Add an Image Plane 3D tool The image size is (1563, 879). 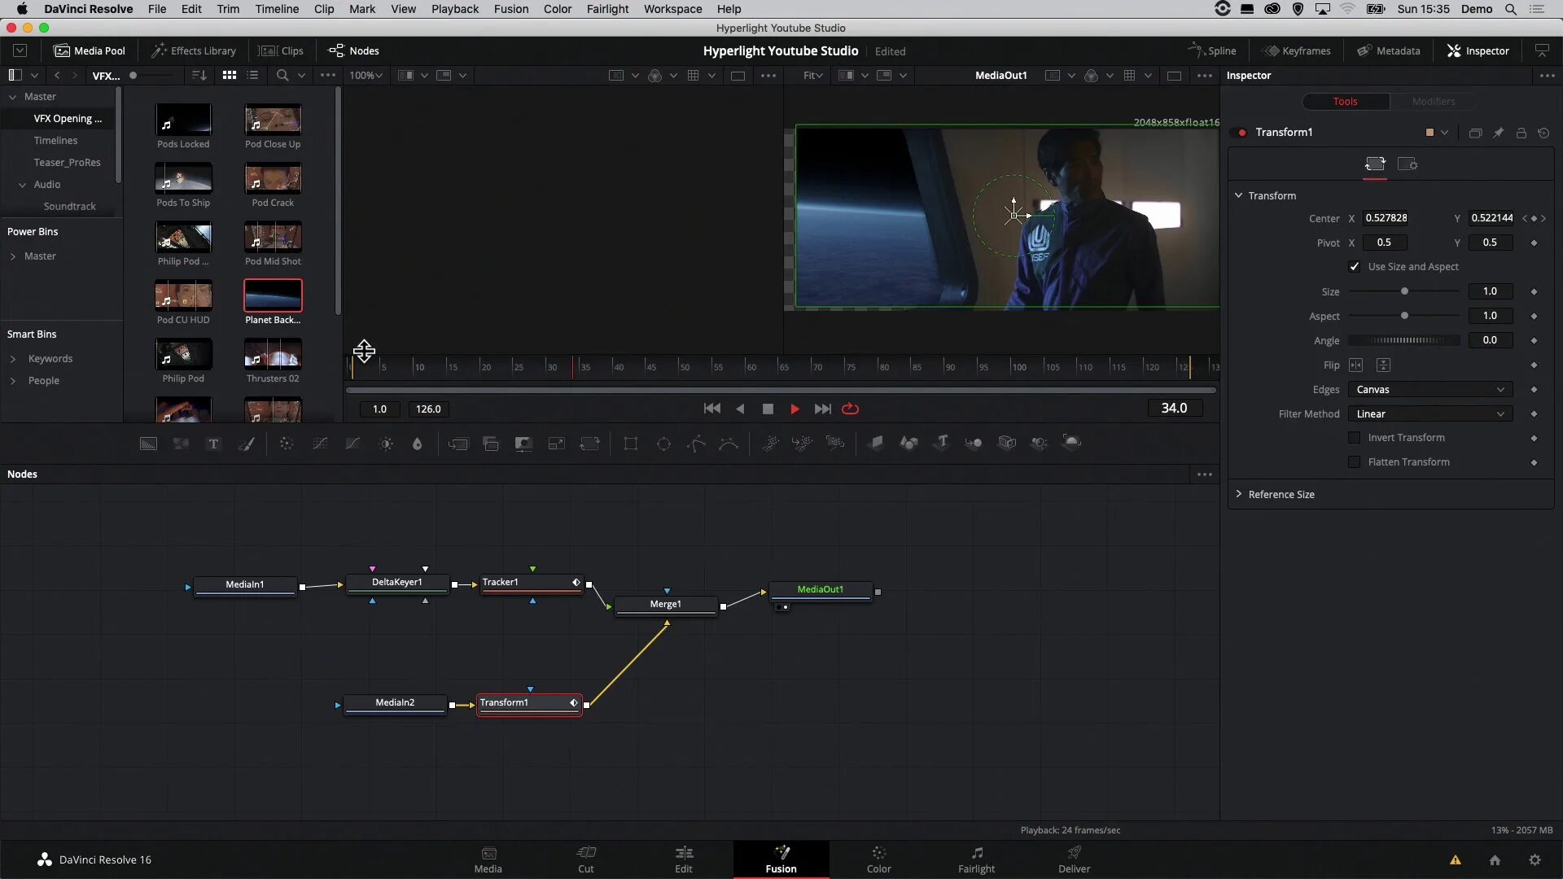(876, 443)
